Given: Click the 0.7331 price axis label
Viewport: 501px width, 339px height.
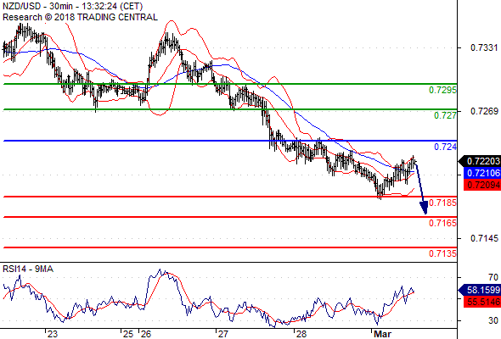Looking at the screenshot, I should [484, 47].
